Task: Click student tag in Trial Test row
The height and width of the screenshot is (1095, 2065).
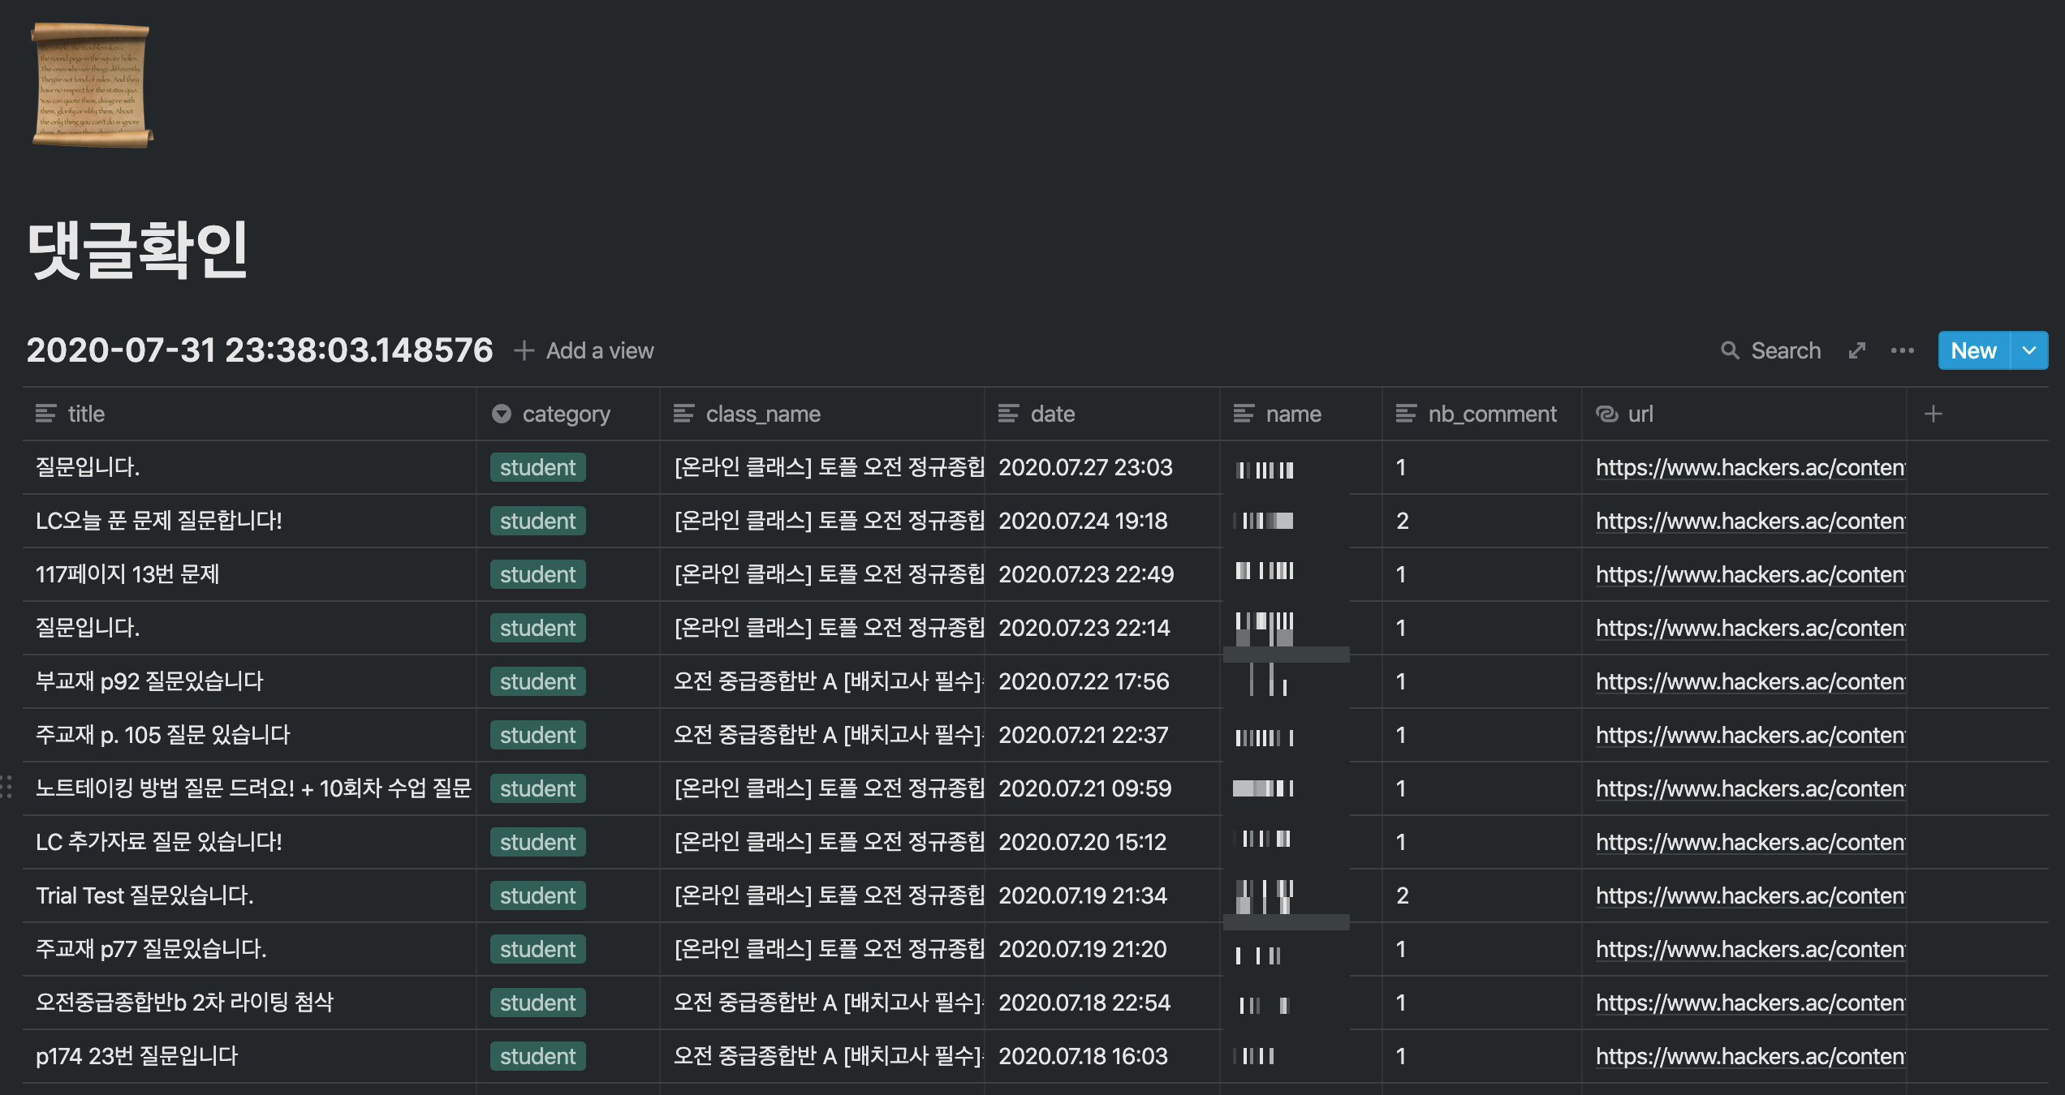Action: pyautogui.click(x=537, y=895)
